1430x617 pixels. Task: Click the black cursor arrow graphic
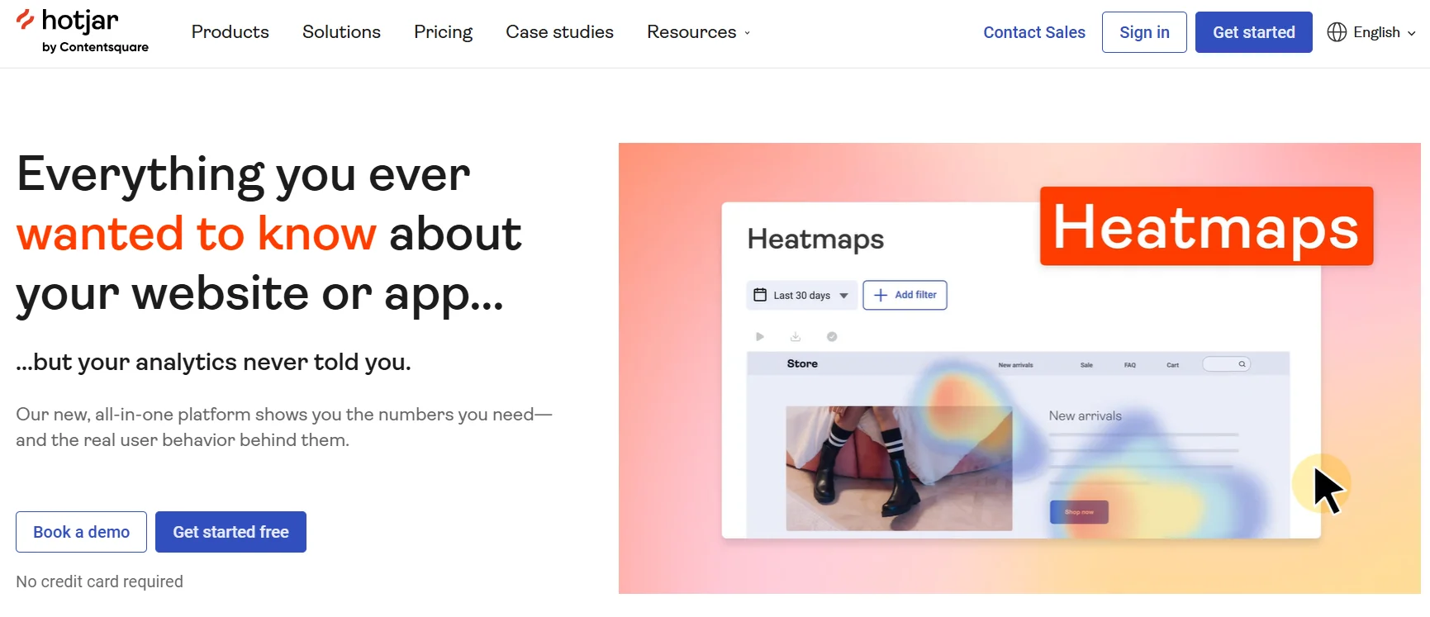pyautogui.click(x=1328, y=490)
